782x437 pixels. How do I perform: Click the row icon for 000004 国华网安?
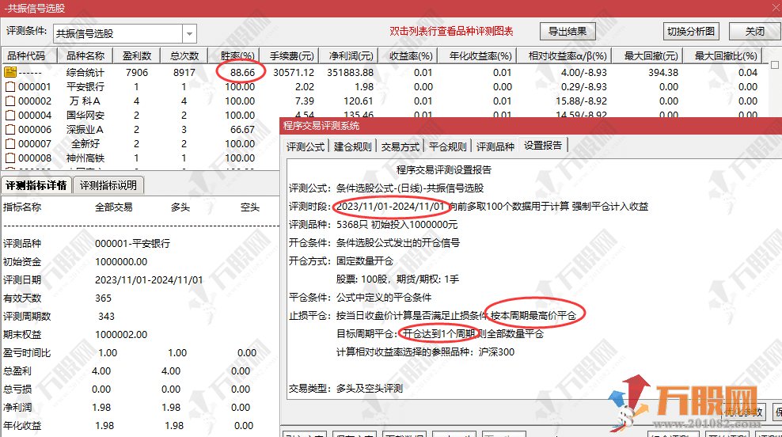pyautogui.click(x=10, y=116)
